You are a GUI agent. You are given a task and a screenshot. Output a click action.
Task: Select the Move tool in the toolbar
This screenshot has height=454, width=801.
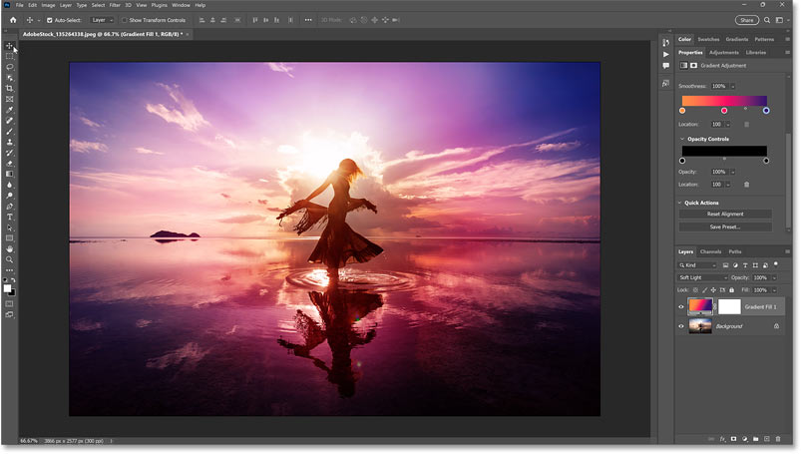pyautogui.click(x=10, y=46)
